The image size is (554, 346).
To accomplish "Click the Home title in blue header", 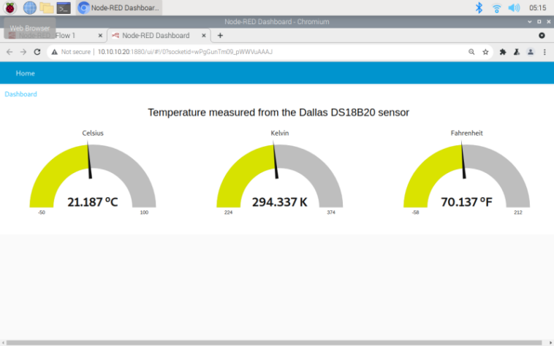I will tap(25, 74).
